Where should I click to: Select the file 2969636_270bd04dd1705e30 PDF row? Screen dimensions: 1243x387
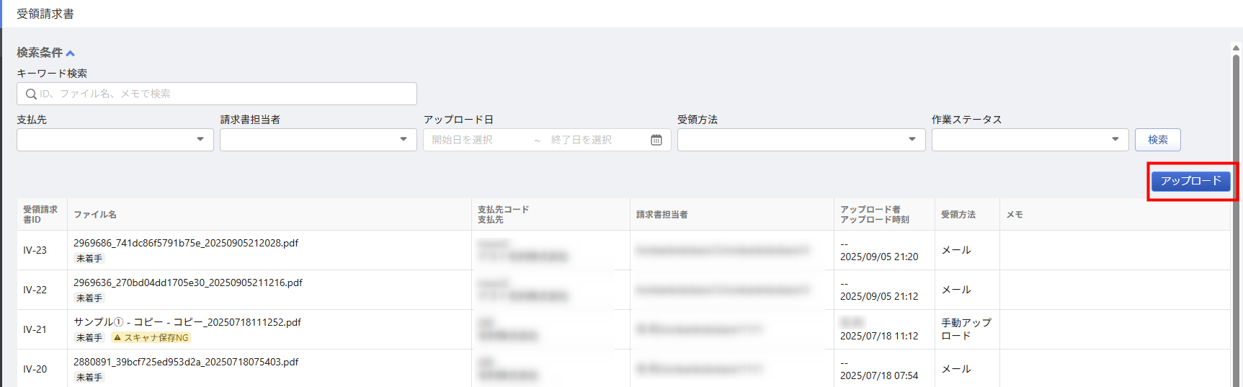coord(187,283)
